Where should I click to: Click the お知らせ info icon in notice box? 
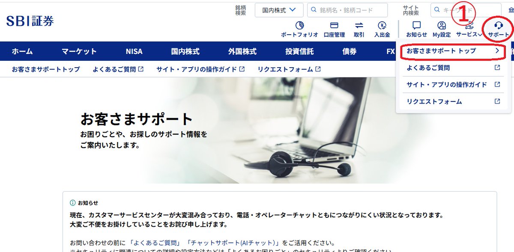click(73, 203)
